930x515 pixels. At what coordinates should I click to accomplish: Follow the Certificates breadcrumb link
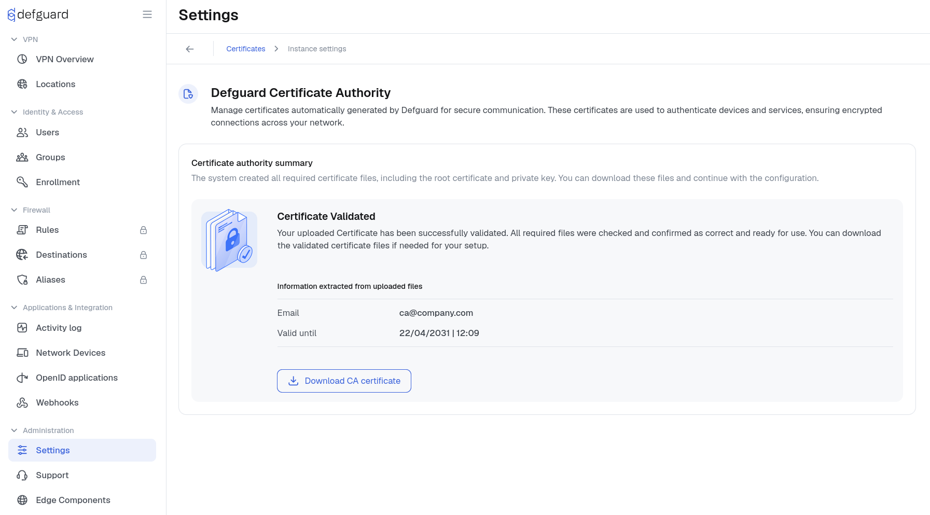(x=246, y=49)
